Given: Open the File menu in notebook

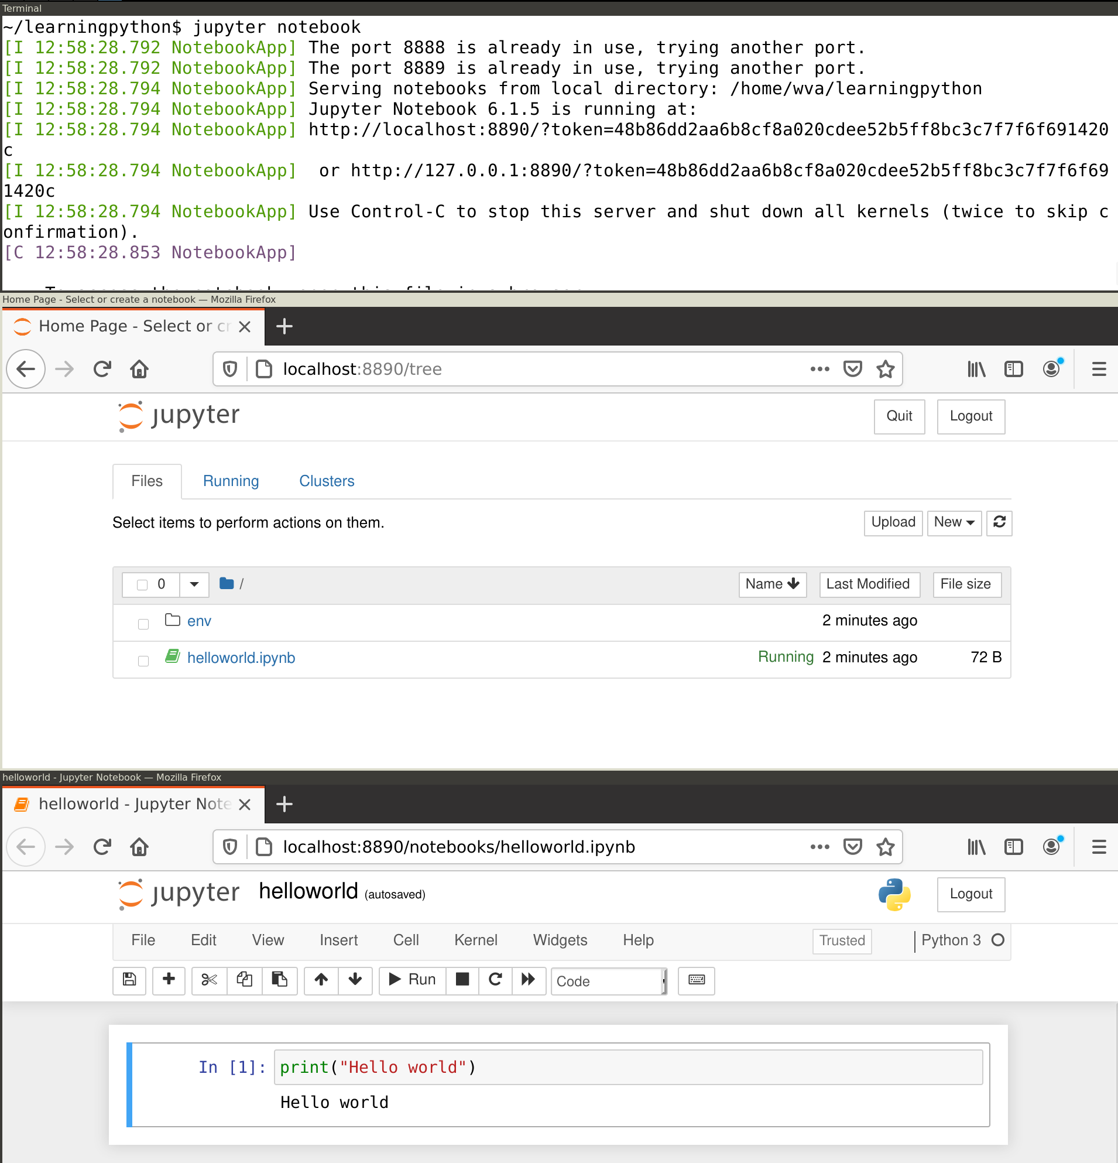Looking at the screenshot, I should click(143, 940).
